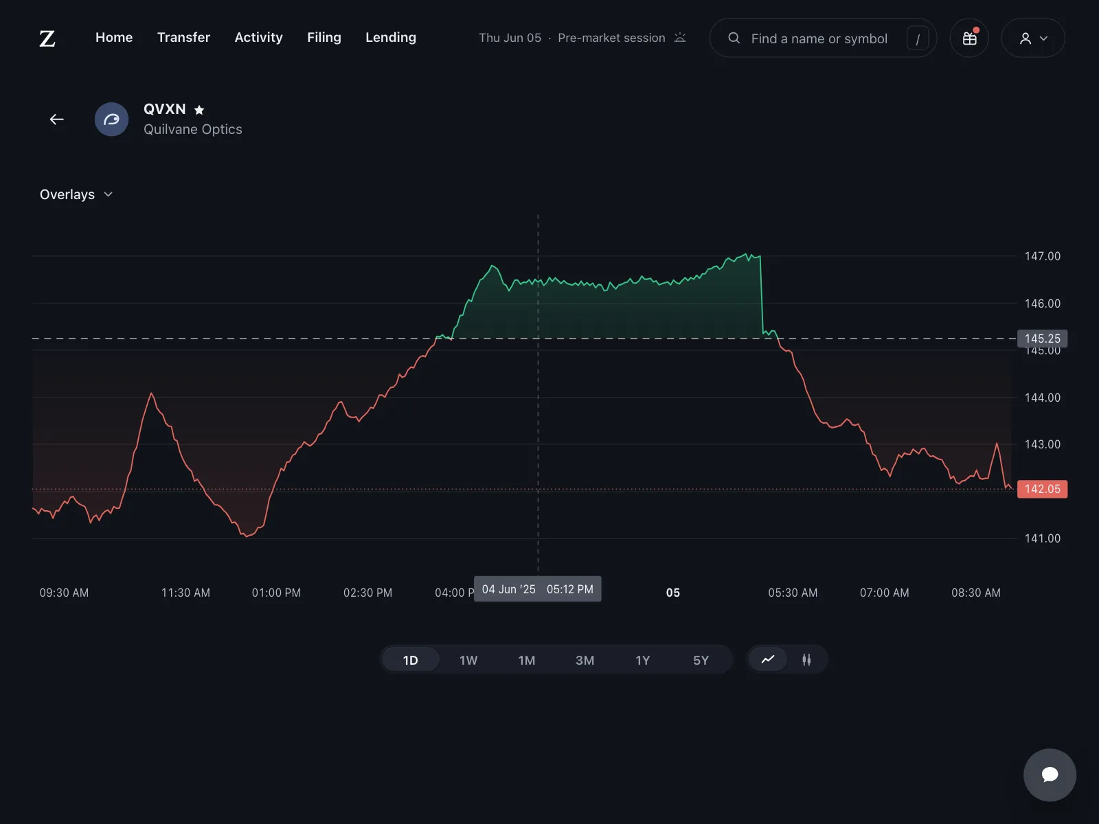
Task: Select the 1D time range
Action: click(x=411, y=660)
